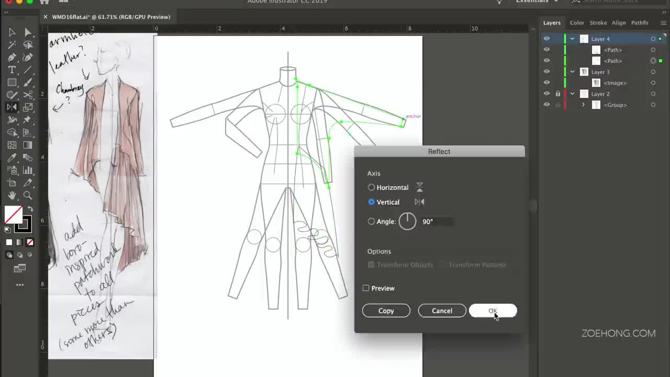Switch to the Stroke tab
670x377 pixels.
pyautogui.click(x=598, y=23)
